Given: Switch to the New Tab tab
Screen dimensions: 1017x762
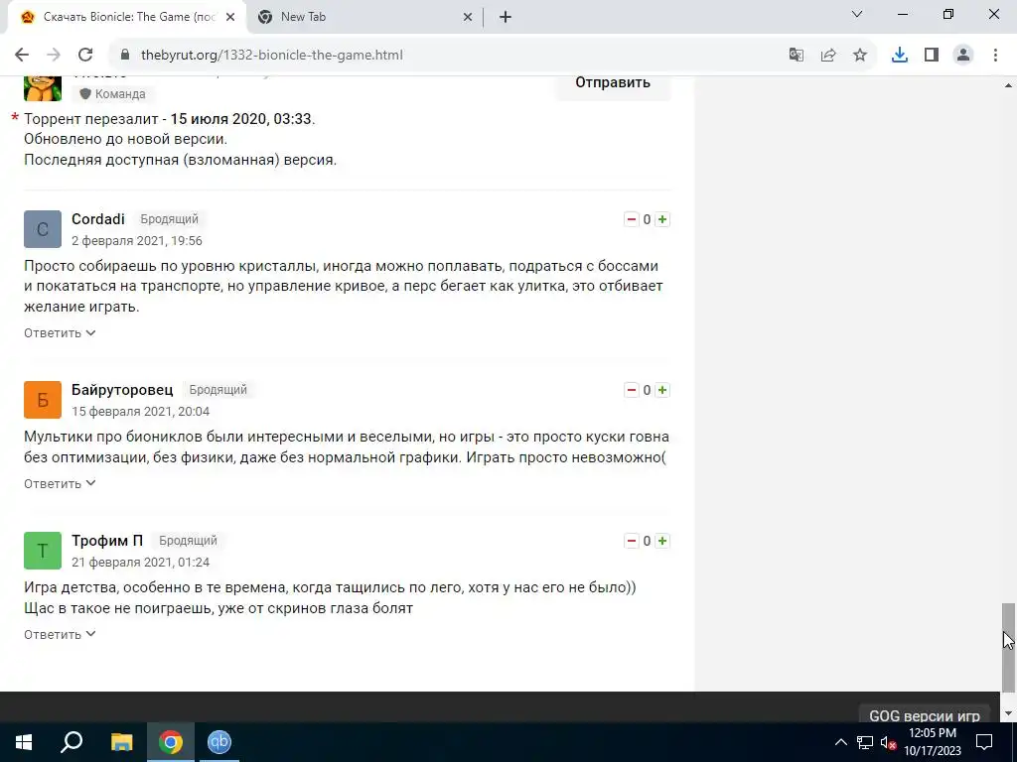Looking at the screenshot, I should pyautogui.click(x=364, y=17).
